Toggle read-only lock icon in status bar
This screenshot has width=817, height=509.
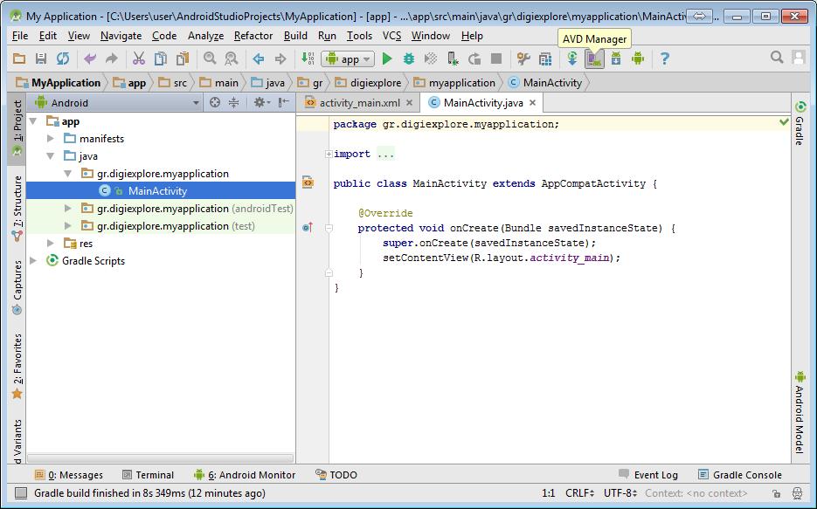776,493
